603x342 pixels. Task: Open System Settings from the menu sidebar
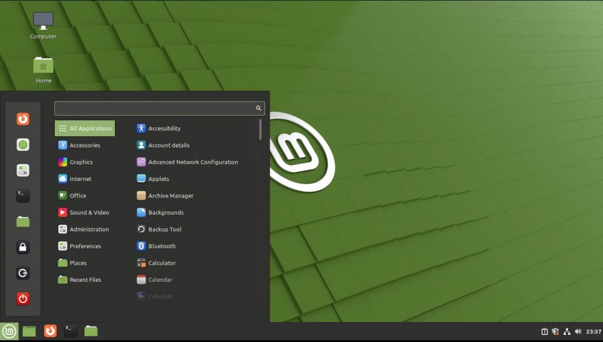(22, 170)
